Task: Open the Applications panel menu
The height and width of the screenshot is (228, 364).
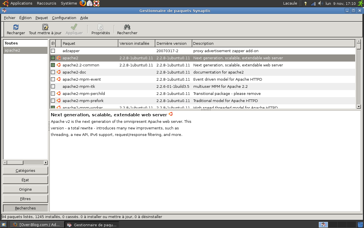Action: tap(21, 3)
